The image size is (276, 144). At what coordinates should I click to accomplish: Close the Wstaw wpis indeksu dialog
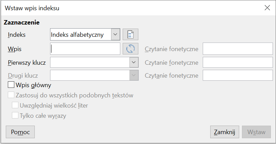pyautogui.click(x=267, y=7)
